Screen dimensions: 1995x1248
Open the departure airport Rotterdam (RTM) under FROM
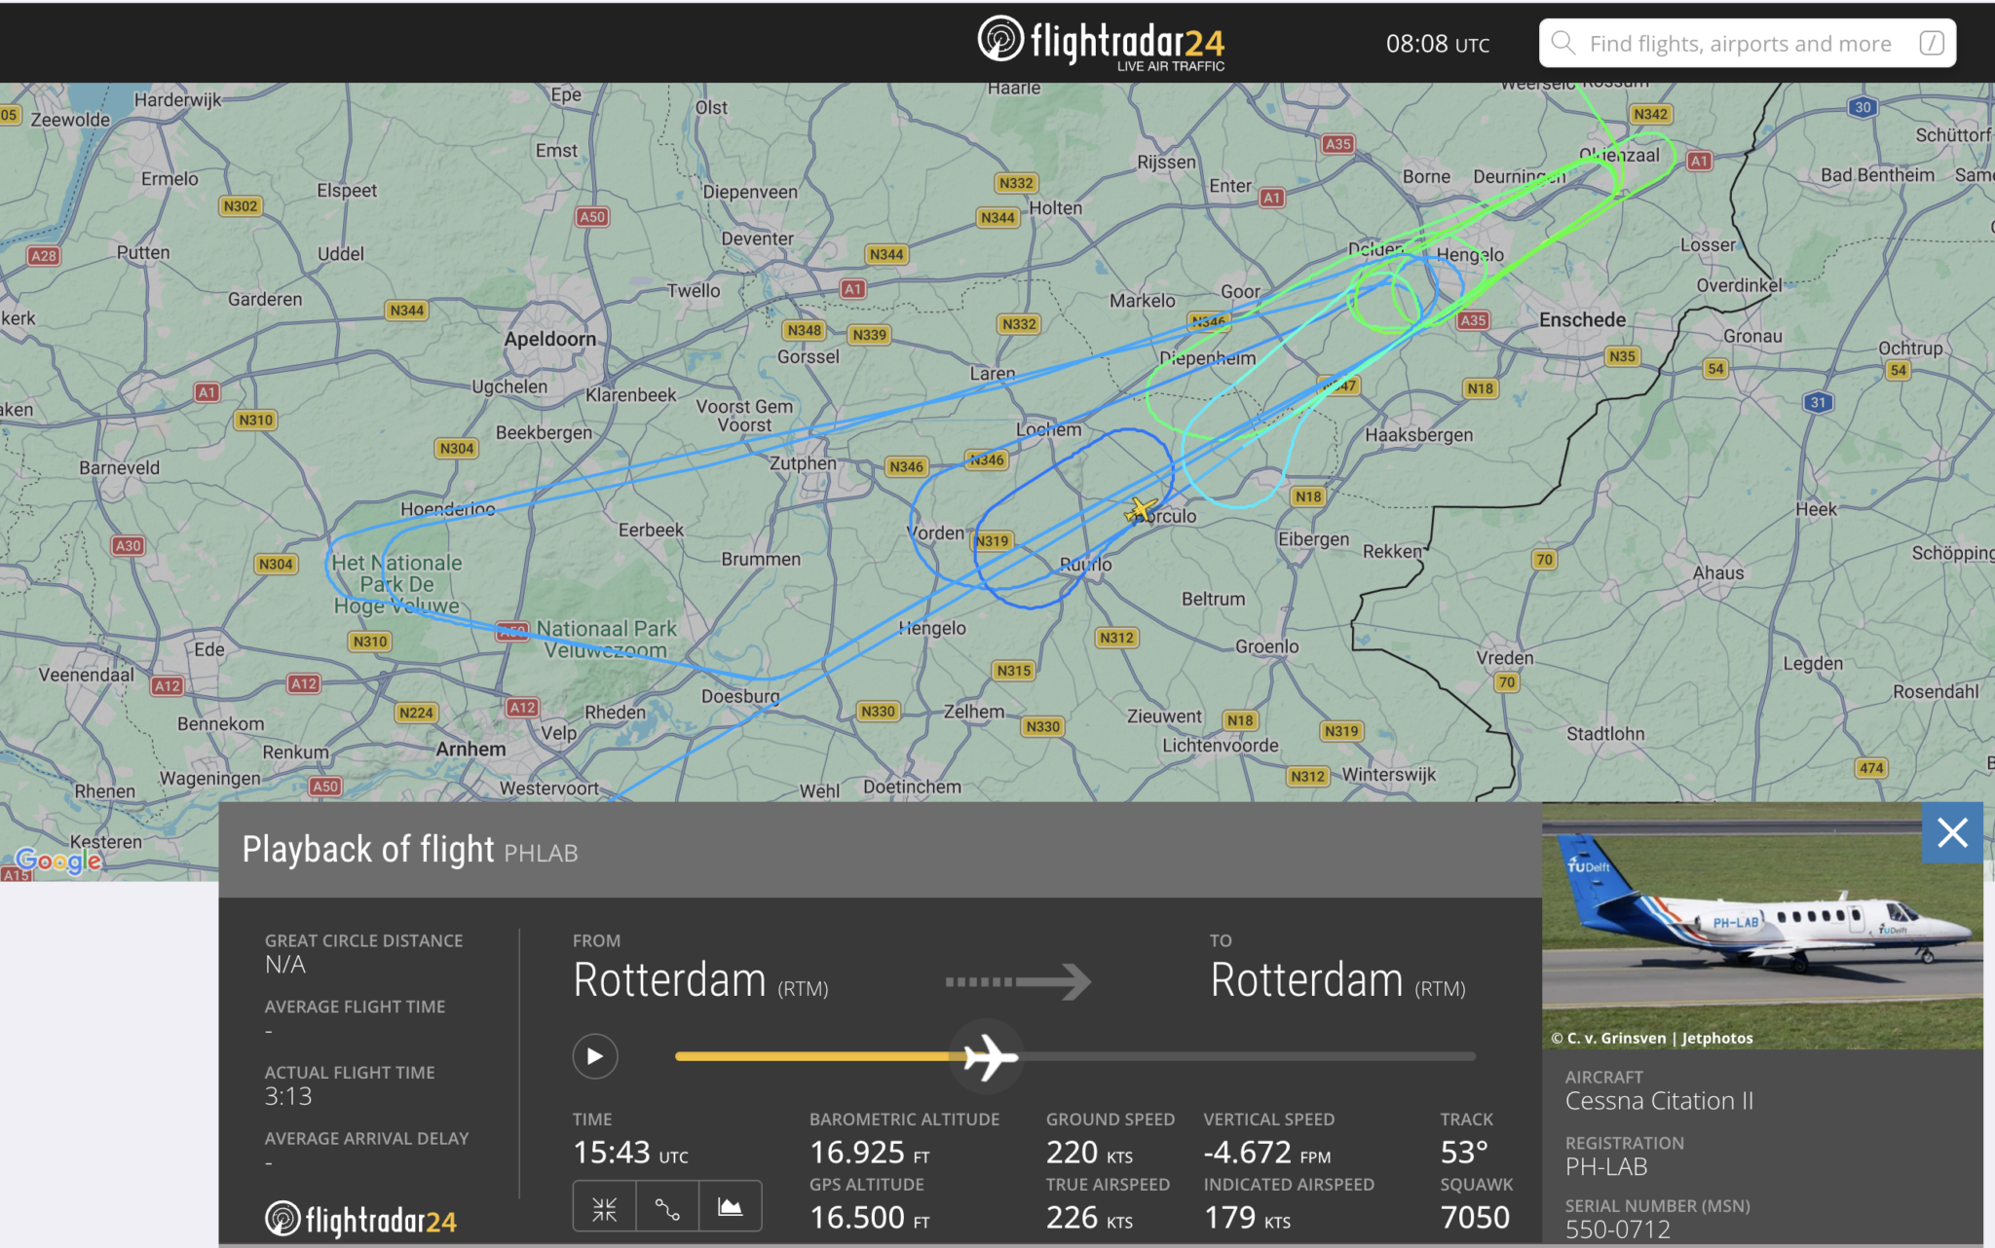click(700, 981)
